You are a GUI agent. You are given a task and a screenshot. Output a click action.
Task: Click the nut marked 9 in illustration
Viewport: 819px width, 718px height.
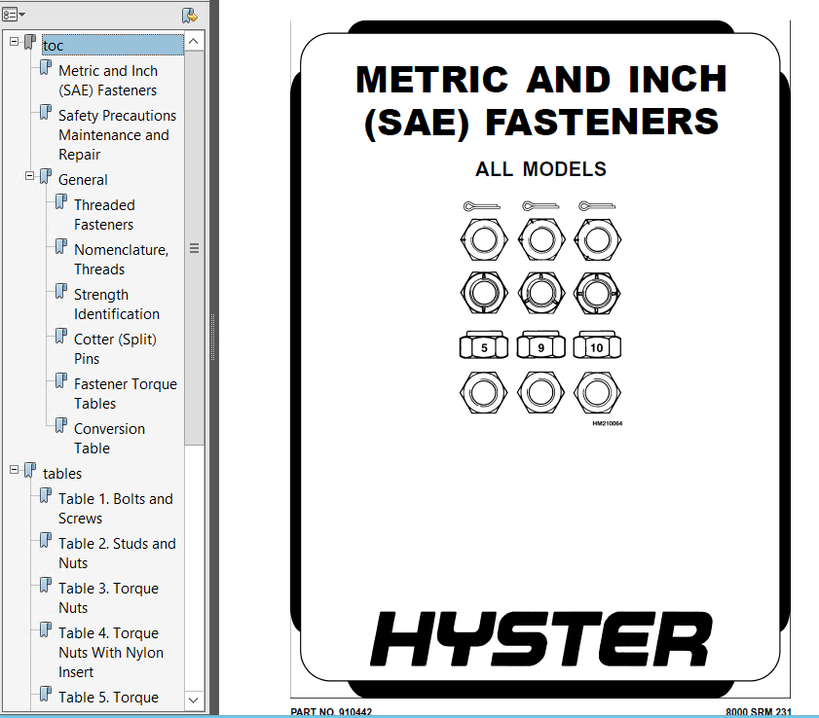tap(541, 345)
